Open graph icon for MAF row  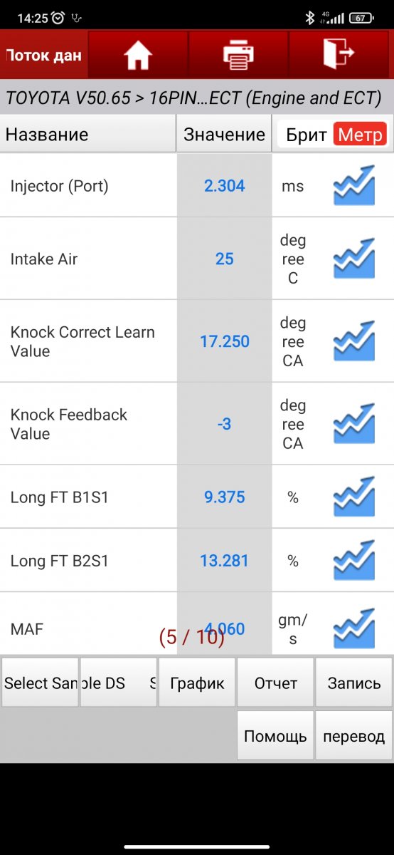(353, 628)
